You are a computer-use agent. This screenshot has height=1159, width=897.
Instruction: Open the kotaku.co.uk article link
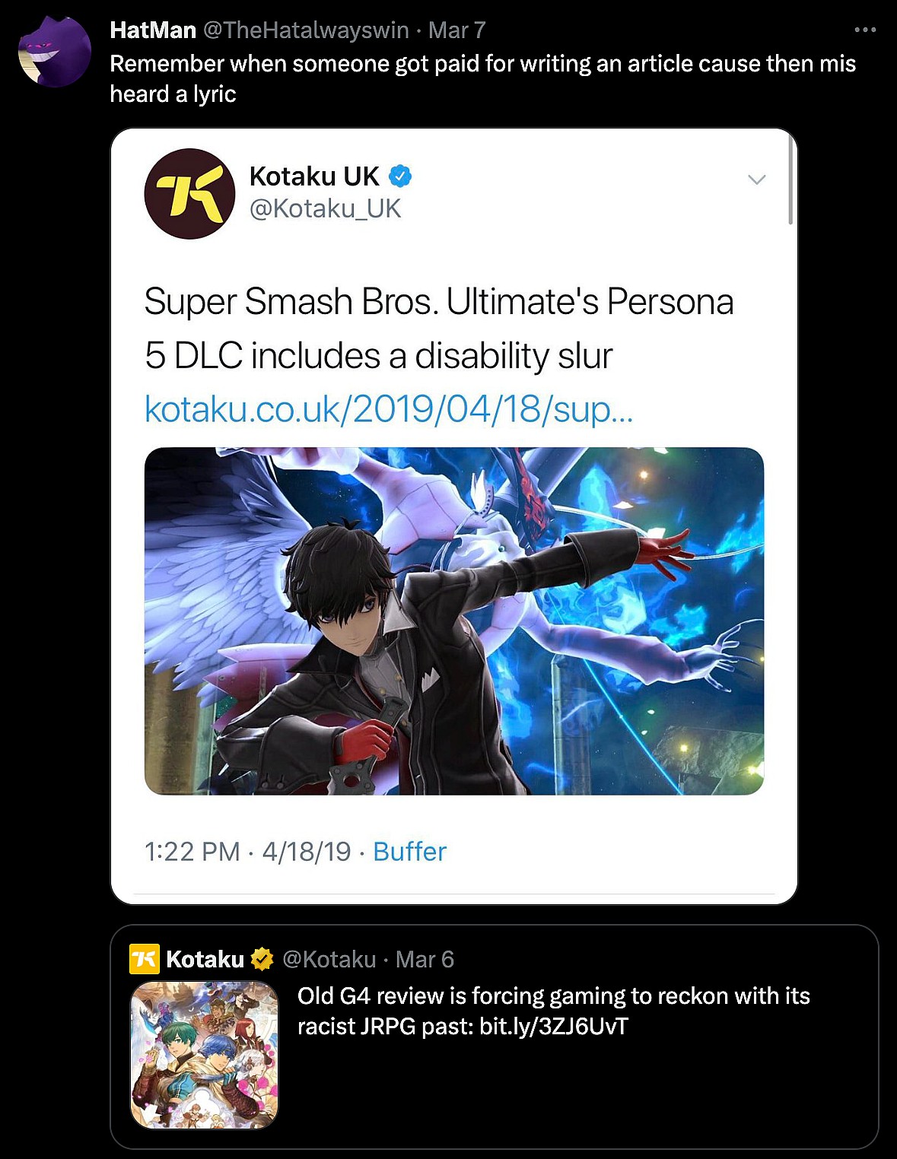(x=388, y=409)
